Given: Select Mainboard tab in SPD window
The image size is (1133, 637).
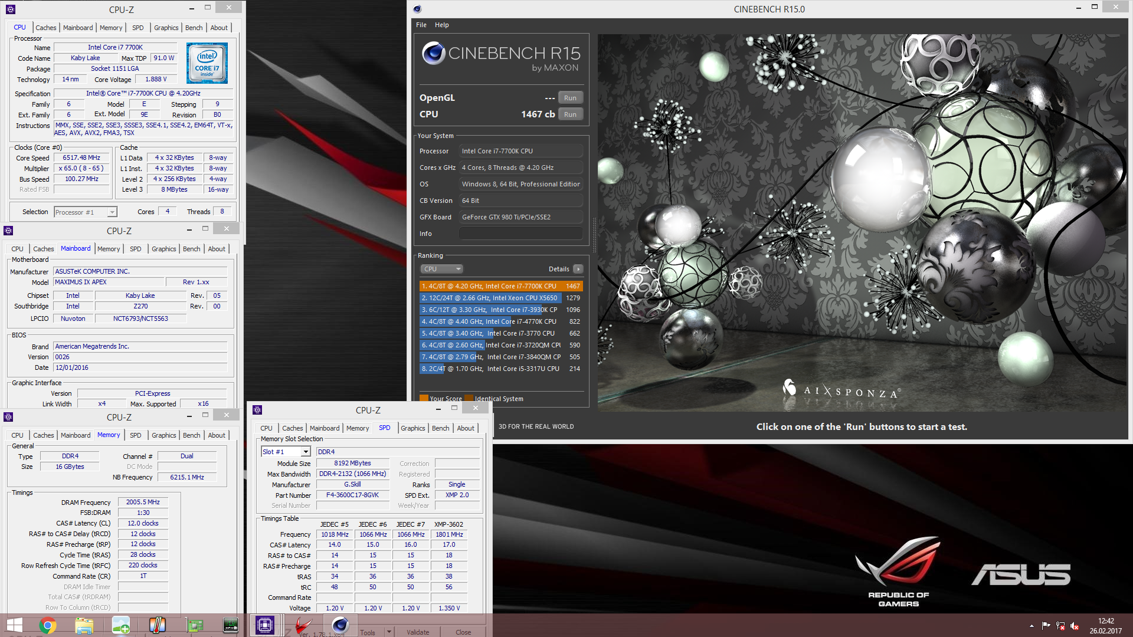Looking at the screenshot, I should [325, 428].
